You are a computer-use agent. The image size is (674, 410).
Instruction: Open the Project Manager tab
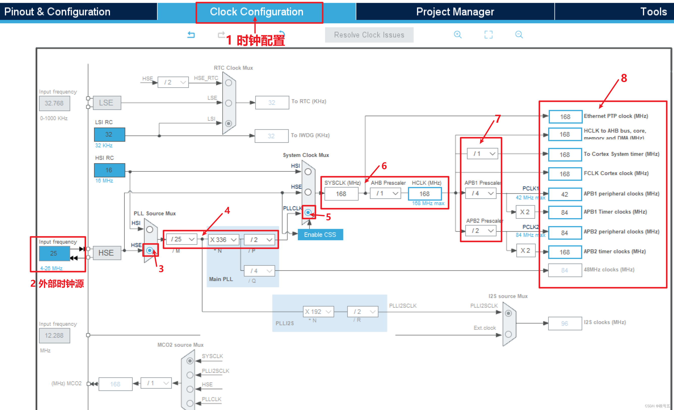click(x=455, y=12)
